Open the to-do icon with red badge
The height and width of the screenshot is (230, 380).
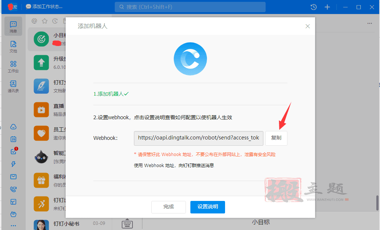(x=14, y=151)
